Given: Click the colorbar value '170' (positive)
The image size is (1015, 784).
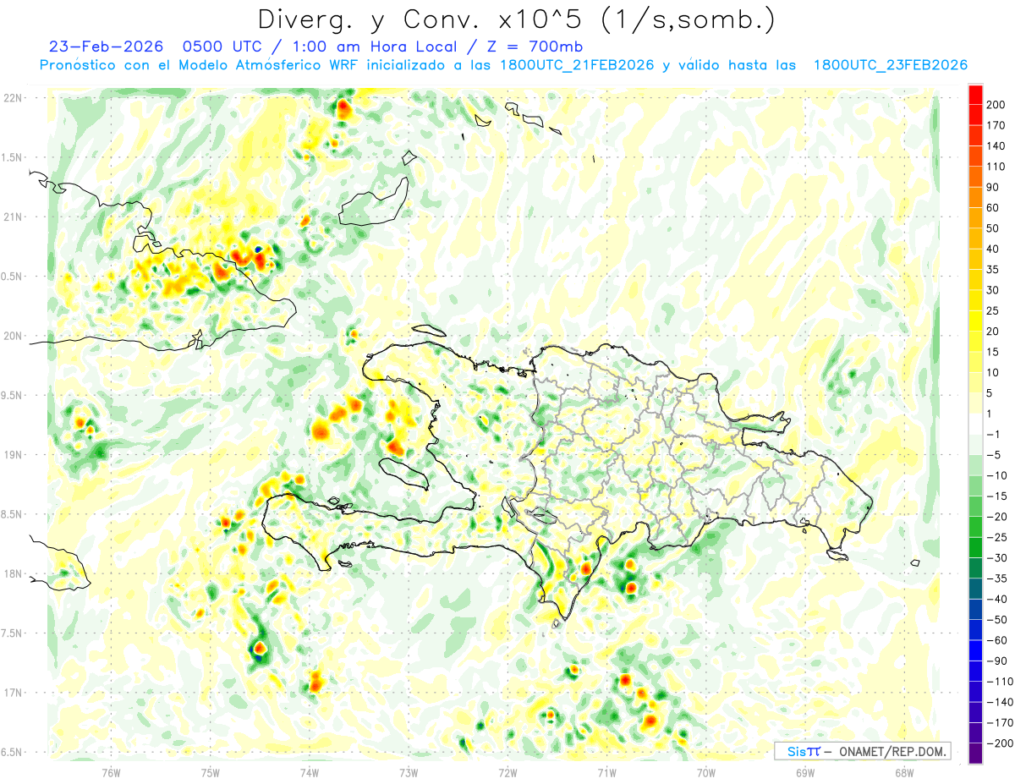Looking at the screenshot, I should pos(996,125).
